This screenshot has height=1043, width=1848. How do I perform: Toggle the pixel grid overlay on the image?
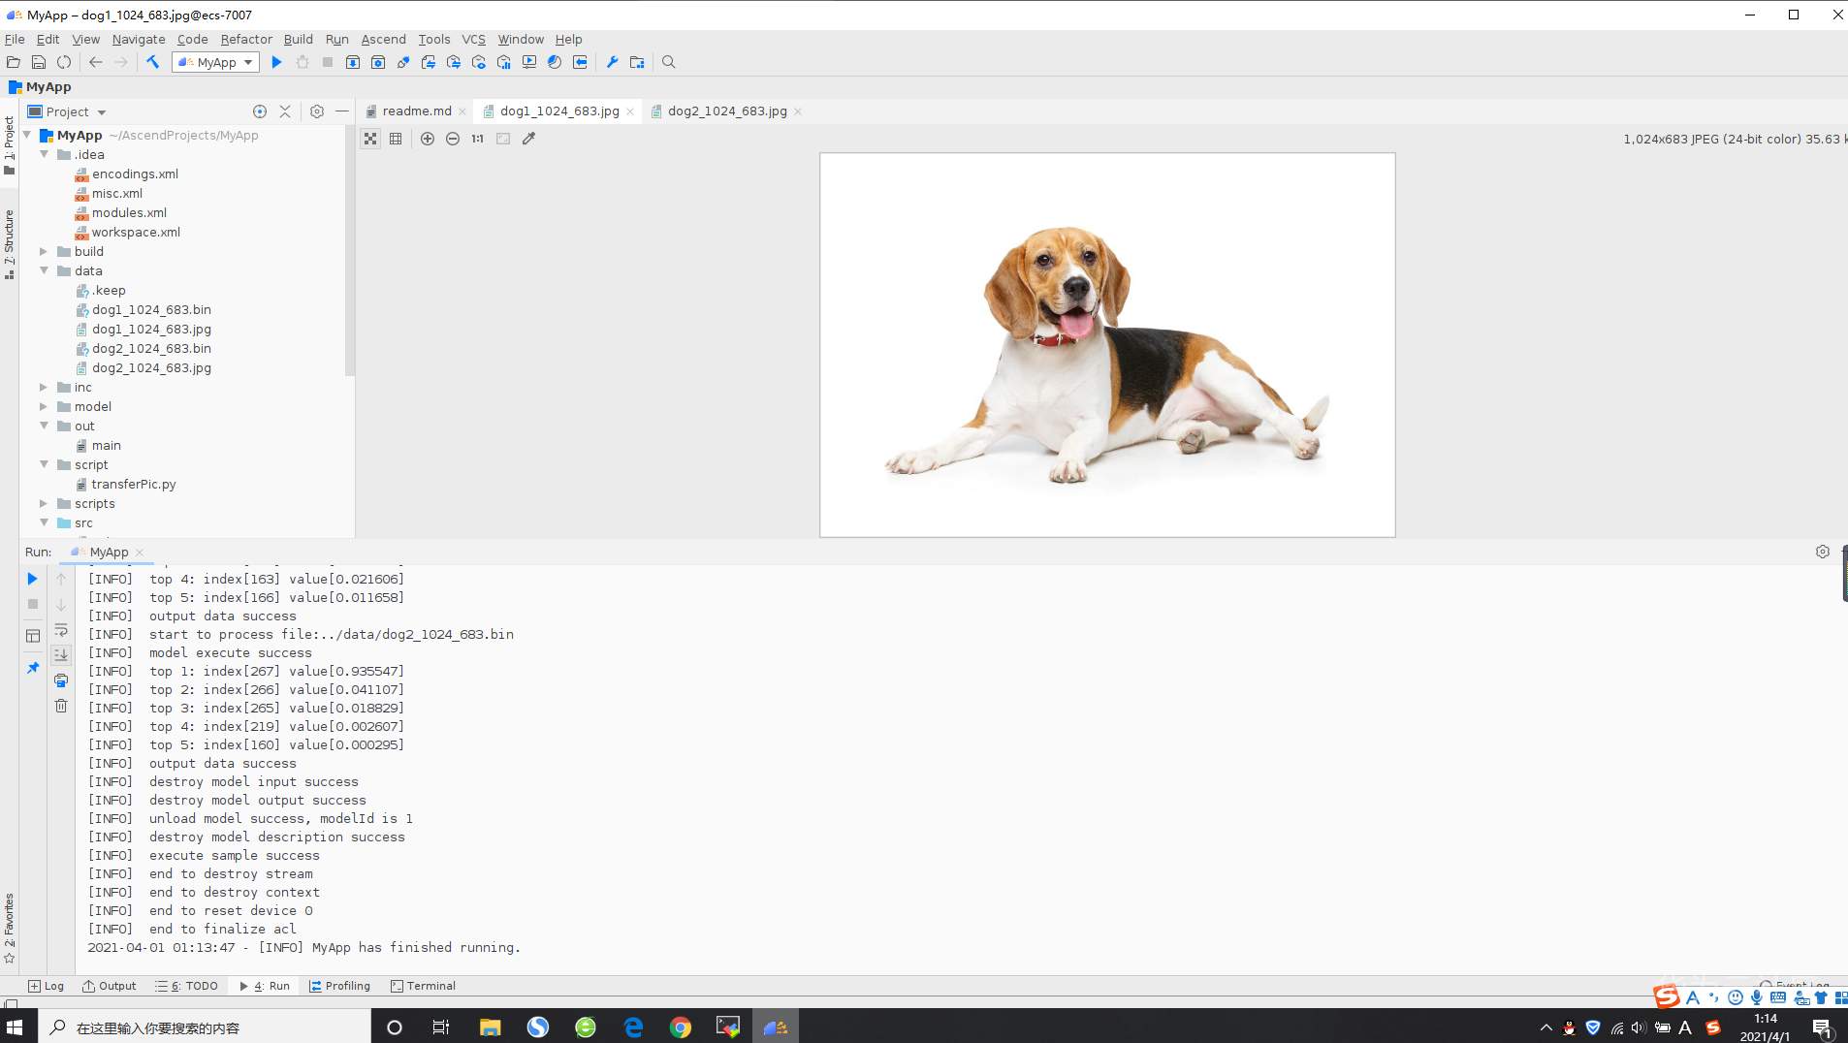396,139
